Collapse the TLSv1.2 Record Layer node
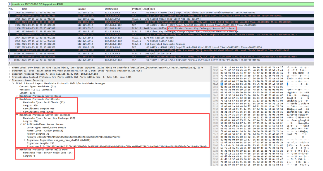 [14, 83]
